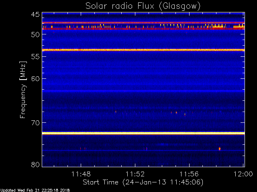Click the 50 frequency tick label
The width and height of the screenshot is (257, 192).
click(35, 34)
